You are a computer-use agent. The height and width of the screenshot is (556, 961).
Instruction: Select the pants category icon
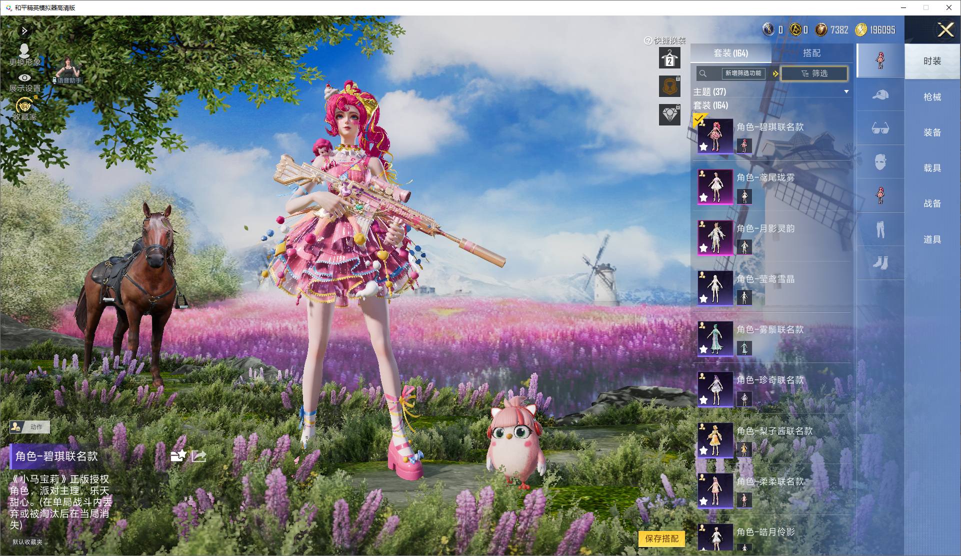(x=880, y=229)
